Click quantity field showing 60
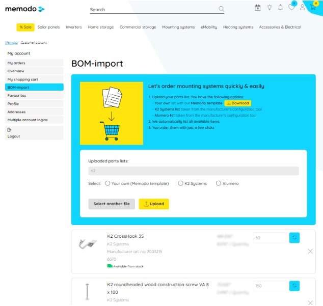Image resolution: width=323 pixels, height=306 pixels. coord(271,238)
